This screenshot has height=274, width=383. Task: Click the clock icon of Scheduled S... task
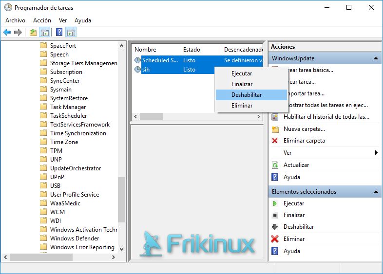click(x=138, y=60)
